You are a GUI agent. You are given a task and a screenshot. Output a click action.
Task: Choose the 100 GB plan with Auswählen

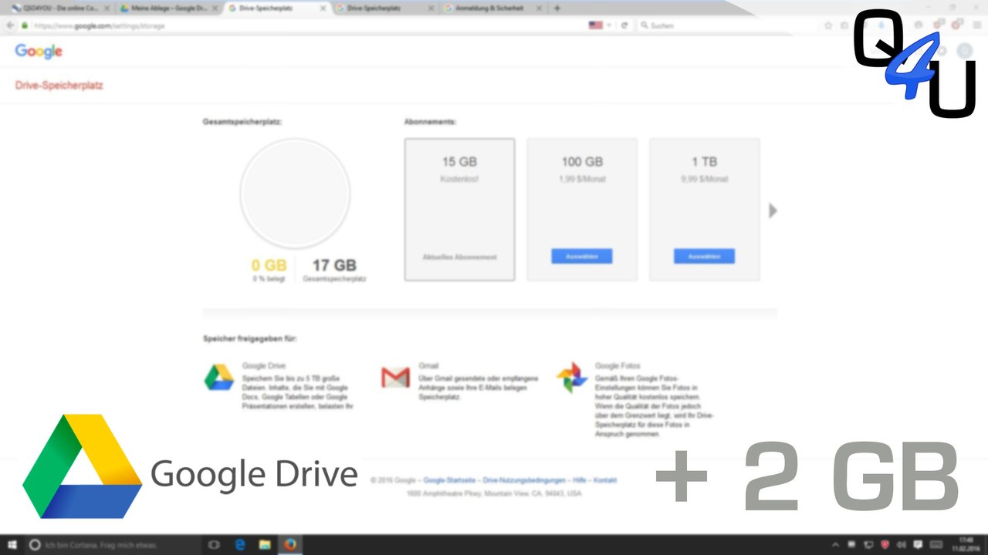point(582,257)
